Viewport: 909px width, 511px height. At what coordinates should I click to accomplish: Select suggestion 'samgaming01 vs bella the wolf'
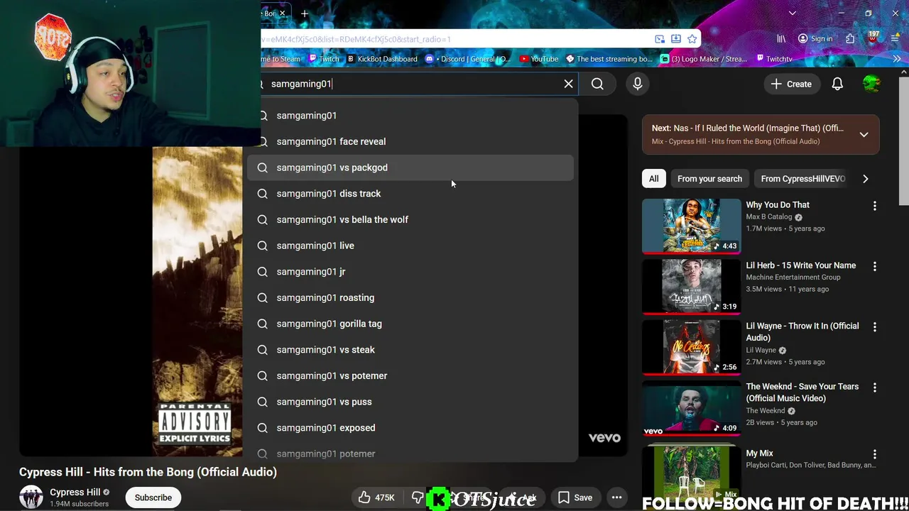tap(410, 219)
